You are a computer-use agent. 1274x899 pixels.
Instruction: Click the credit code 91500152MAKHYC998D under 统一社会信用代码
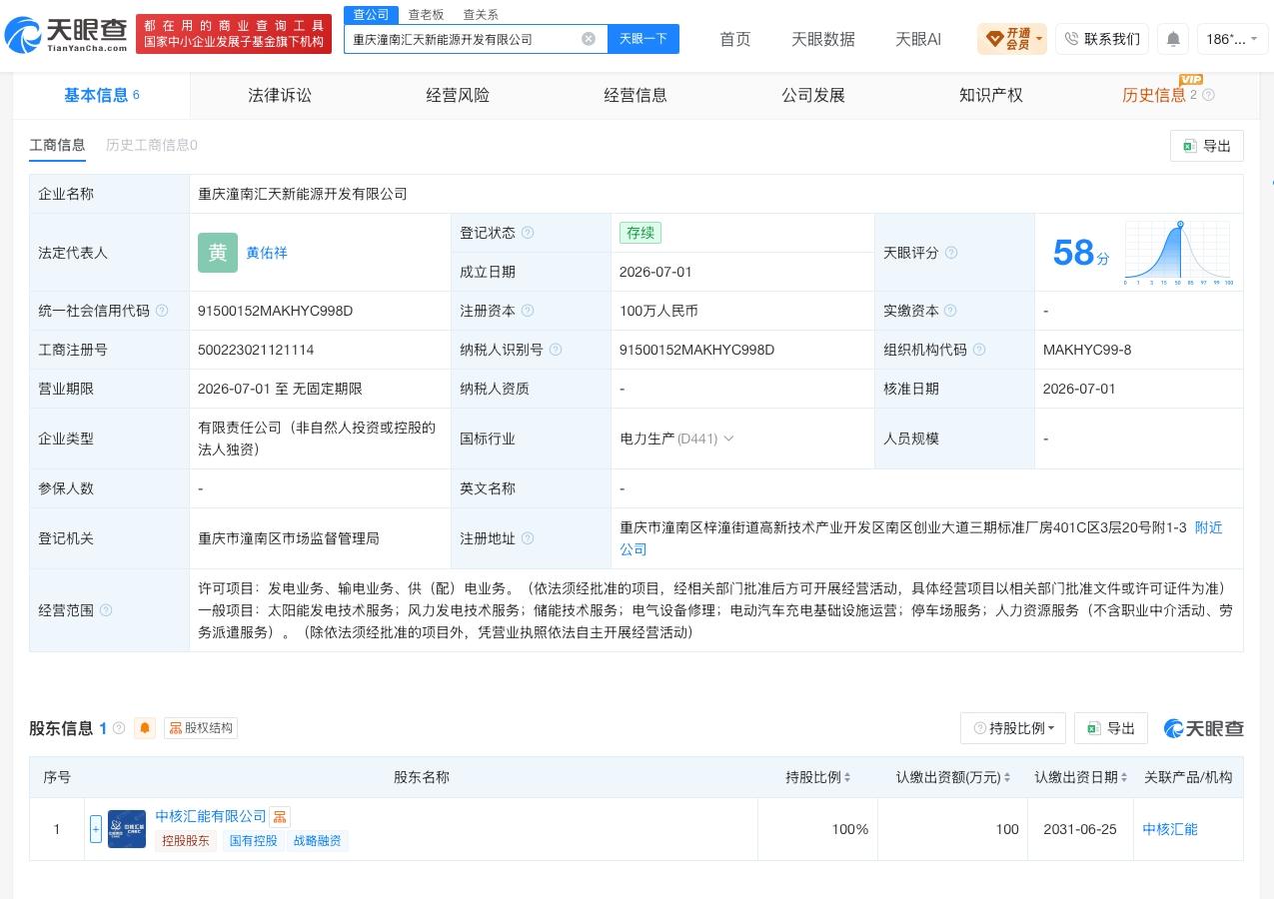pos(276,311)
